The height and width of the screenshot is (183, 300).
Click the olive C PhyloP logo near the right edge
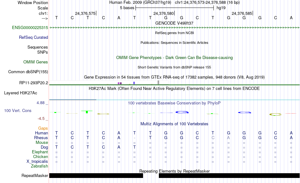[275, 114]
